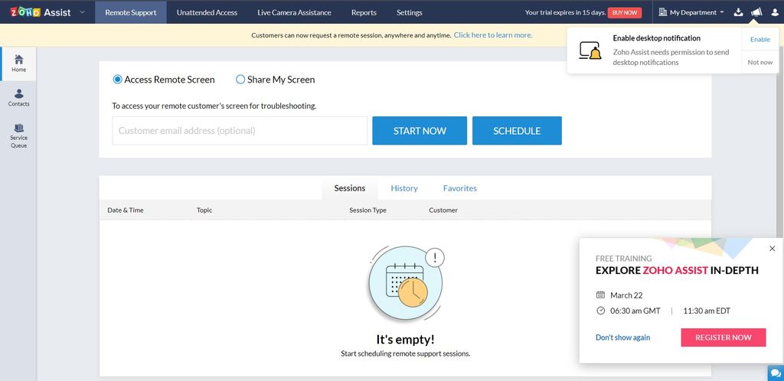Switch to the Sessions tab

pyautogui.click(x=349, y=188)
